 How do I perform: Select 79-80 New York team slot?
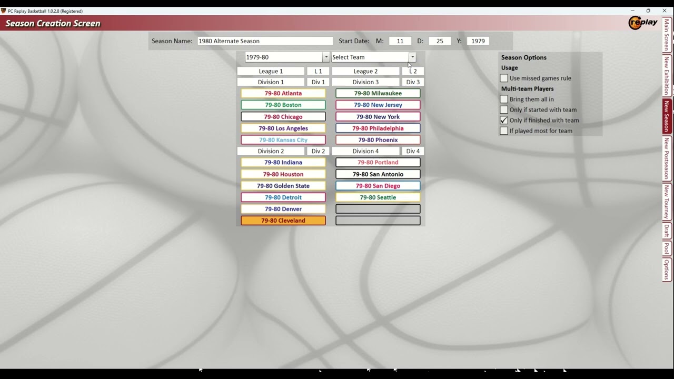[378, 116]
